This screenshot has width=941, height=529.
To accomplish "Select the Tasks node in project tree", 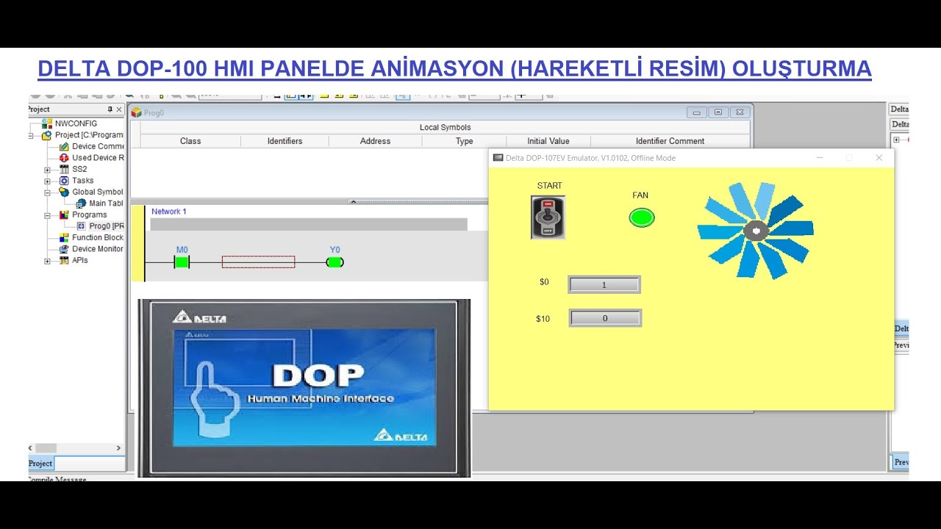I will 82,181.
